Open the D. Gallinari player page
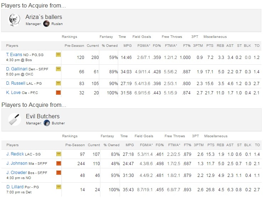Screen dimensions: 276x208 (17, 69)
